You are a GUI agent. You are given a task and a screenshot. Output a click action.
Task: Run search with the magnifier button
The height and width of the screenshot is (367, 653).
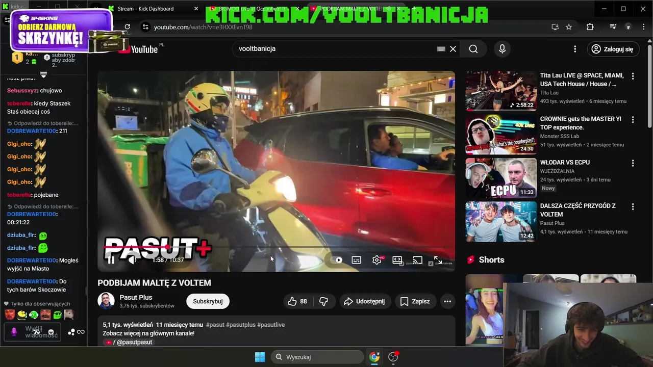tap(473, 49)
